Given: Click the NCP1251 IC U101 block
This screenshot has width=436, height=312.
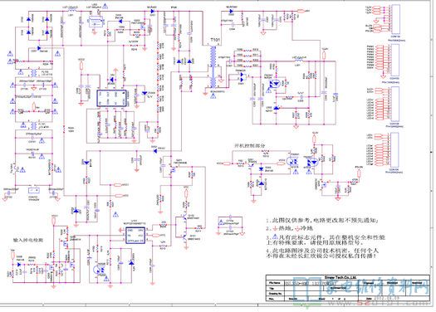Looking at the screenshot, I should click(135, 236).
